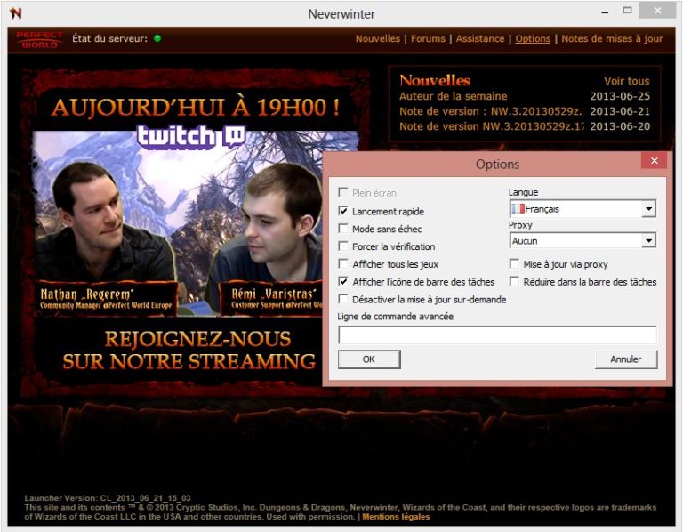Click the Nouvelles panel heading
683x532 pixels.
(x=435, y=80)
